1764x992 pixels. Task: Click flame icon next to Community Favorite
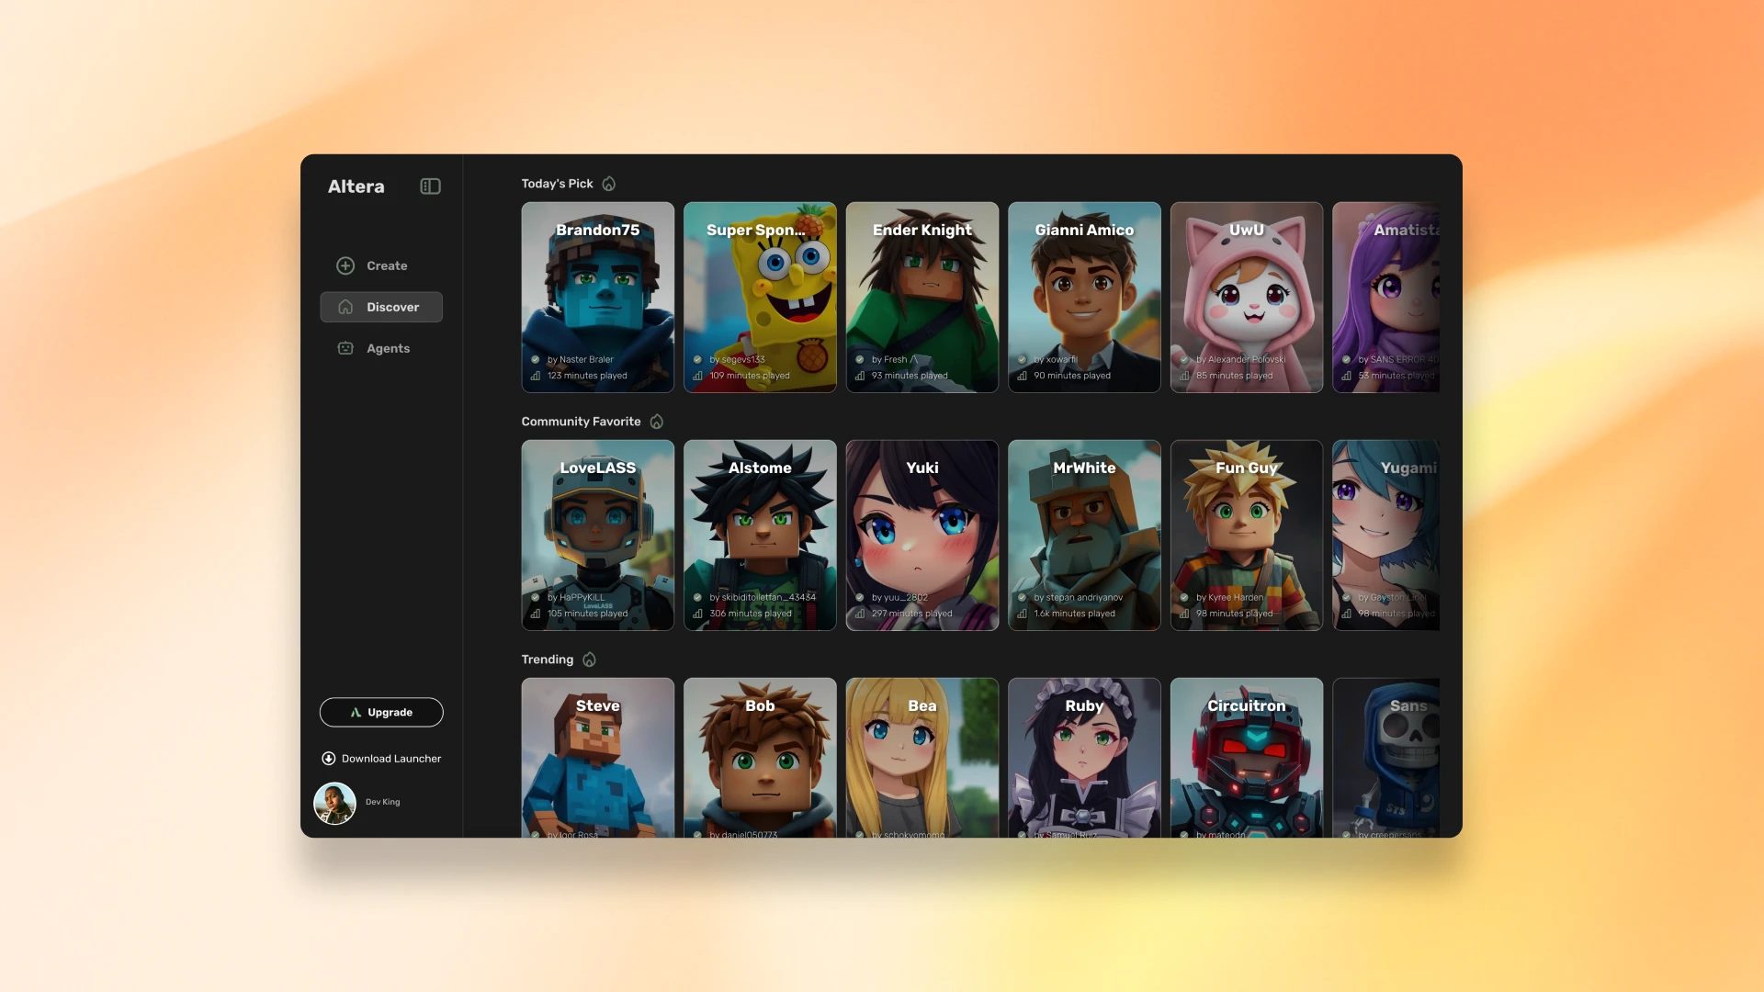click(657, 422)
